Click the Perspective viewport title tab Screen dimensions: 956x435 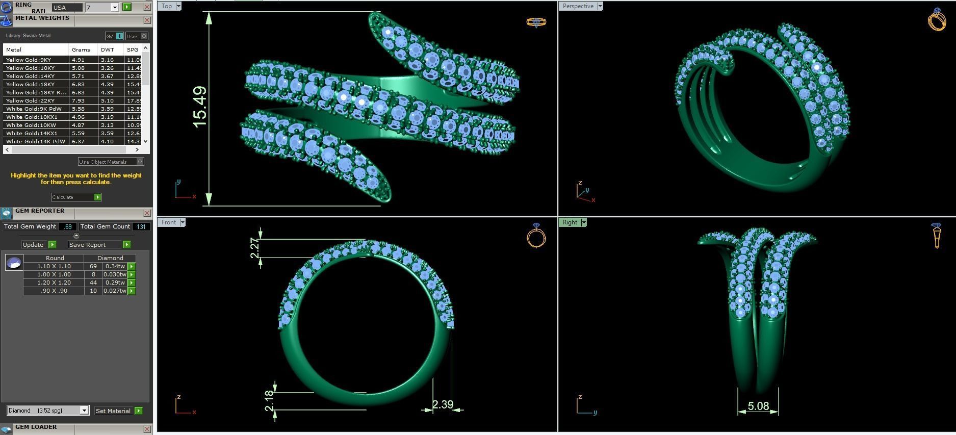tap(578, 6)
